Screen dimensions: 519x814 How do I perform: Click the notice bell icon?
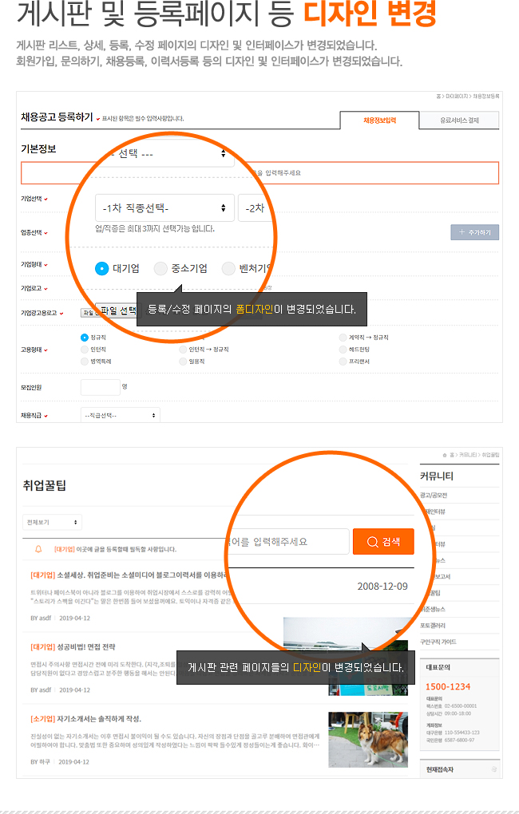coord(38,549)
